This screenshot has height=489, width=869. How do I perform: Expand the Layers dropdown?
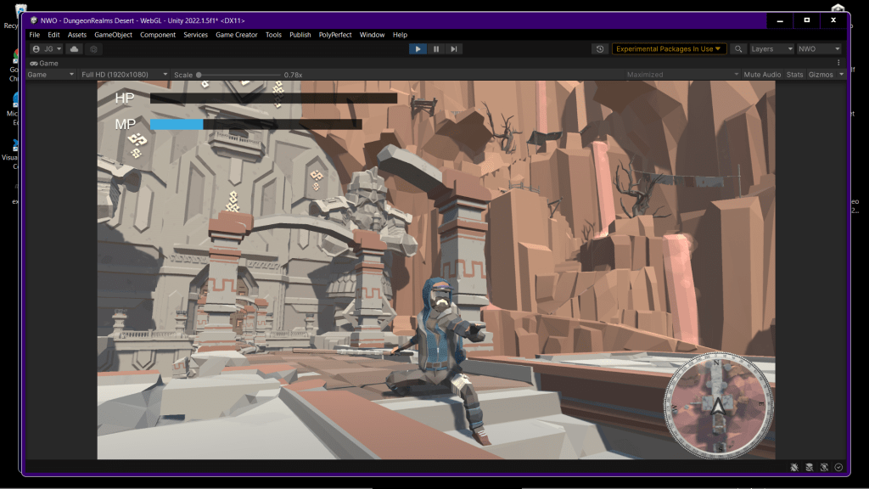[x=771, y=49]
